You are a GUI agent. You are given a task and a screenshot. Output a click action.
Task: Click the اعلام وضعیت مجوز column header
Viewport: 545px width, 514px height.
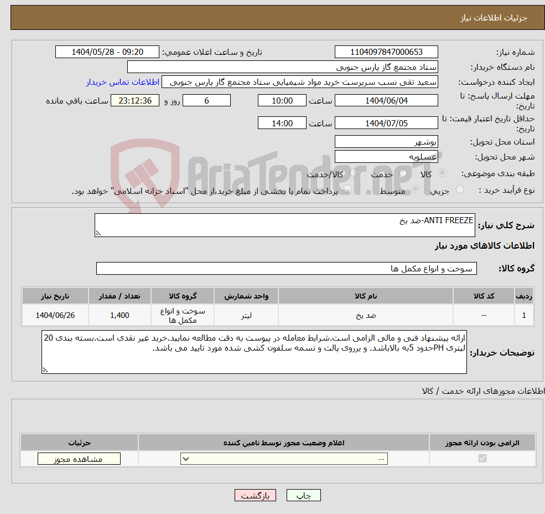click(x=284, y=443)
